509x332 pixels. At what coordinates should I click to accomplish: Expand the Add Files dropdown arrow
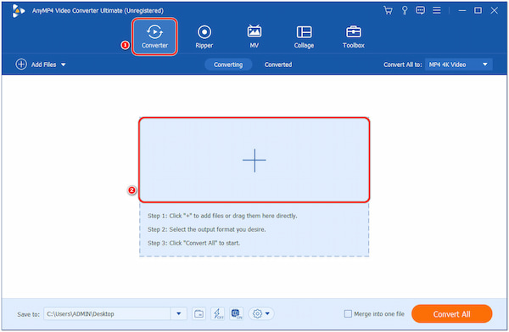point(64,65)
